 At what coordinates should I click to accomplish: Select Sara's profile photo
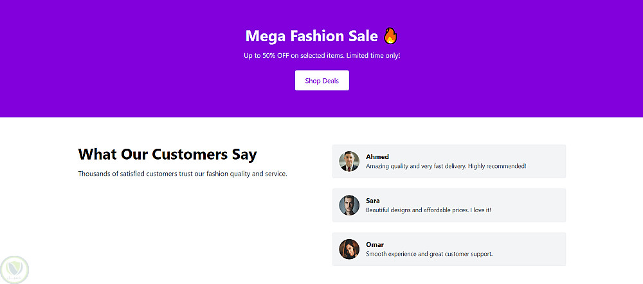[349, 205]
